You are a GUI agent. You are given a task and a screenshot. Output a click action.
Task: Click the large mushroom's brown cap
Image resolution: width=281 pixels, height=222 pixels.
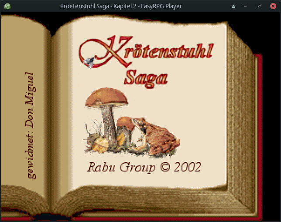(107, 97)
